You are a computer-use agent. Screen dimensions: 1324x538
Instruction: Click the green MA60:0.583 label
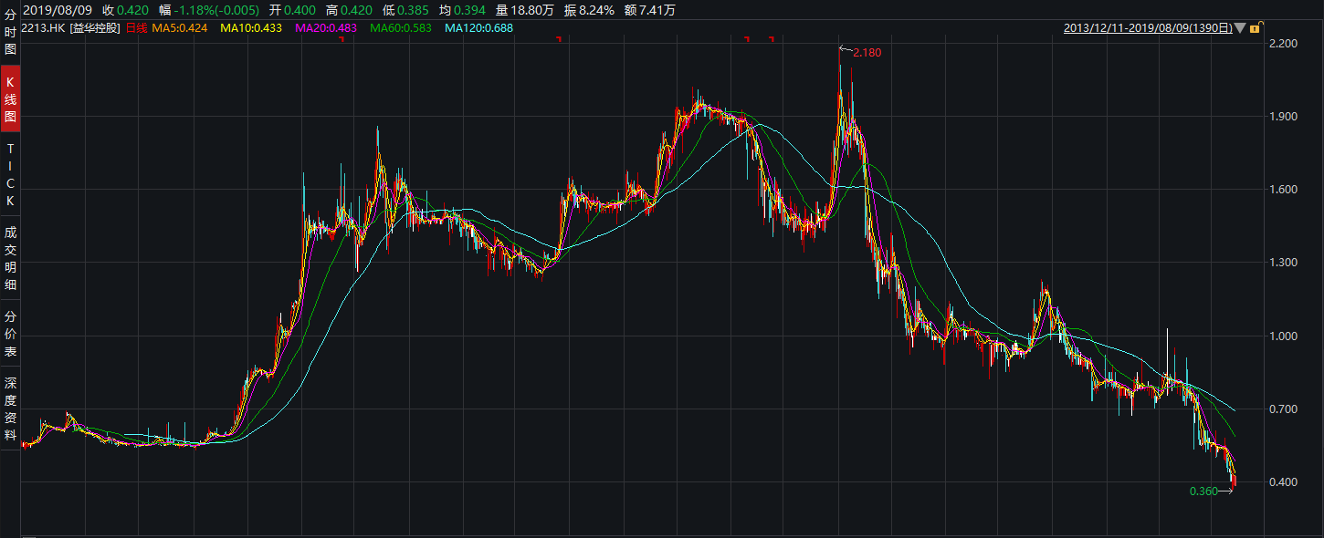401,28
